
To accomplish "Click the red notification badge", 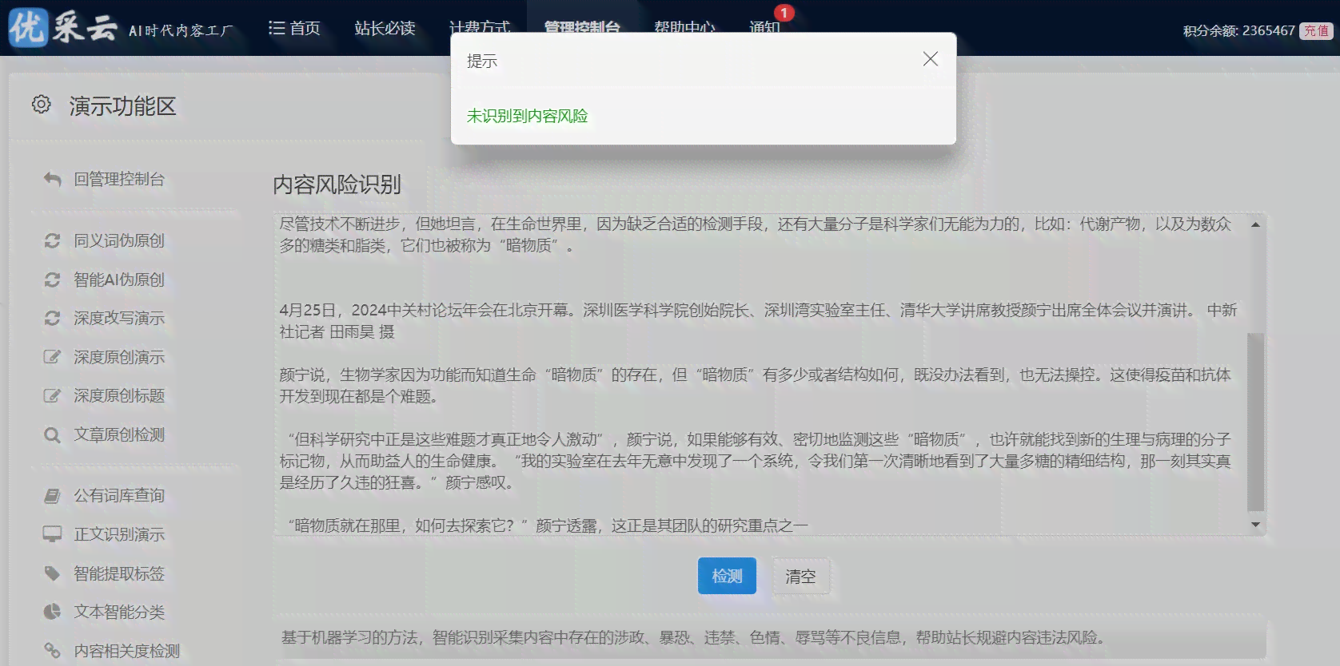I will (784, 13).
